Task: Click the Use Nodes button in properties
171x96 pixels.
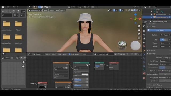Action: 159,30
